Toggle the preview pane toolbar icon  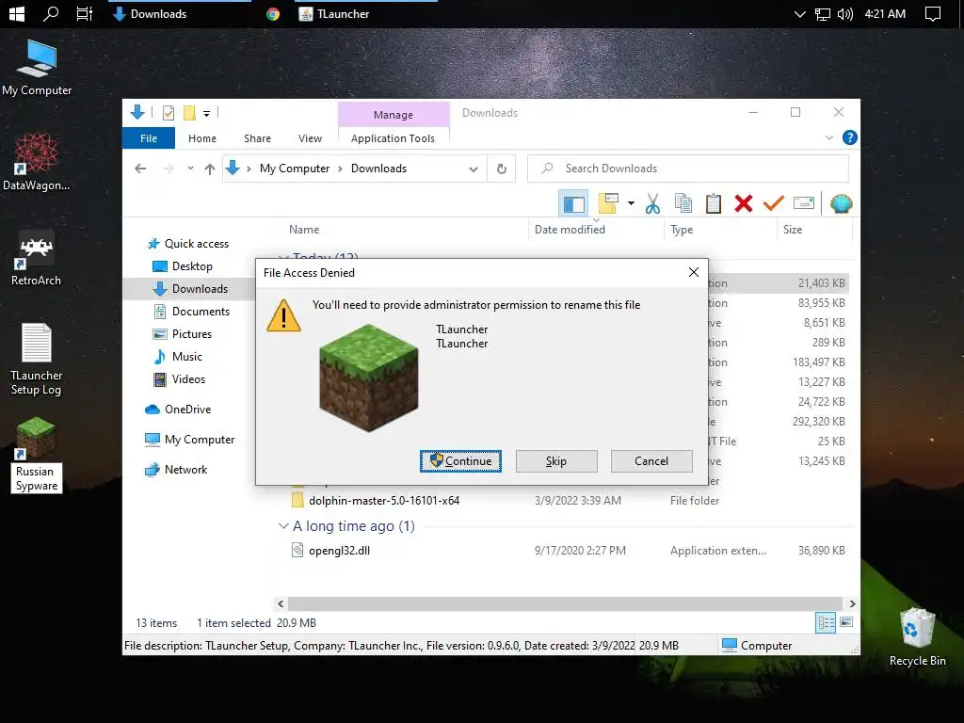coord(573,203)
